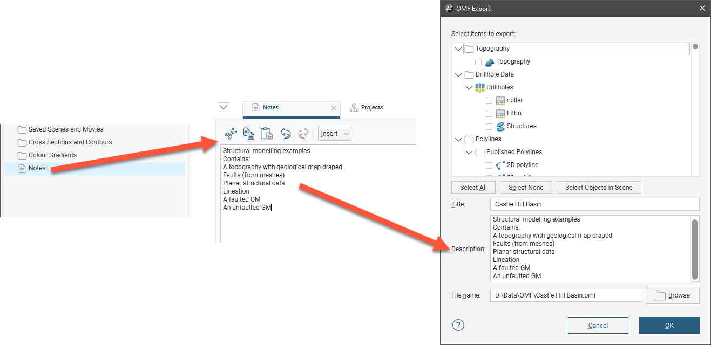Click the Title field with Castle Hill Basin

pos(594,204)
